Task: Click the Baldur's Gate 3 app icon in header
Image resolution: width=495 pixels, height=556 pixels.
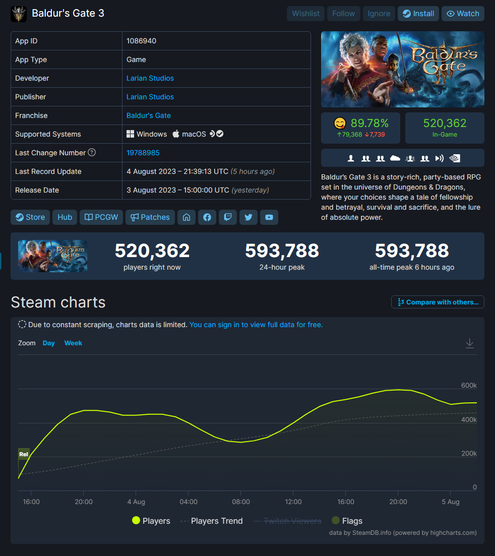Action: tap(19, 14)
